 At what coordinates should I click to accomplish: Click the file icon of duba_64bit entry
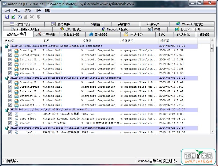click(x=16, y=119)
